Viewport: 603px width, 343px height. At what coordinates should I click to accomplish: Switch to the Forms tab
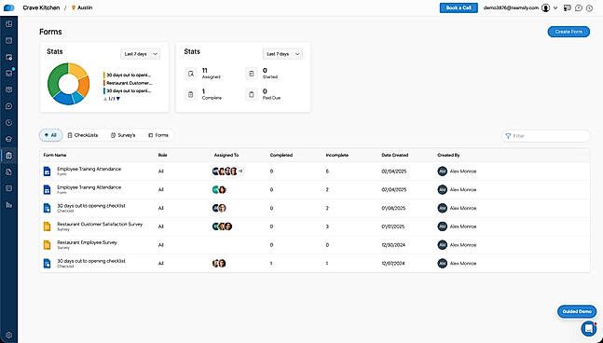click(158, 135)
